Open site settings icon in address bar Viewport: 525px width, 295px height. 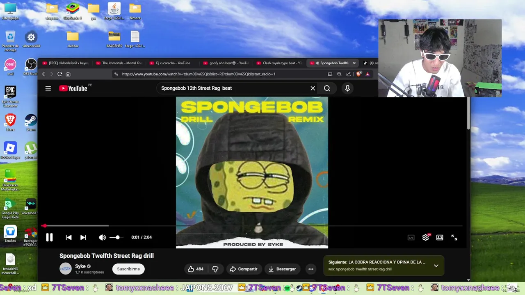point(116,74)
